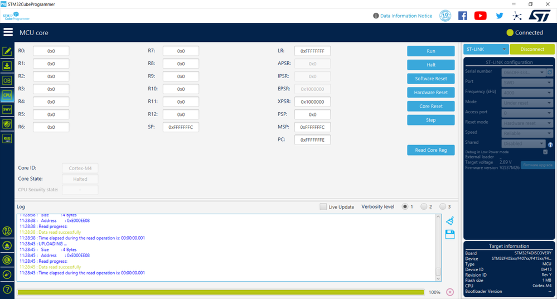This screenshot has height=299, width=557.
Task: Open the Mode dropdown
Action: 527,103
